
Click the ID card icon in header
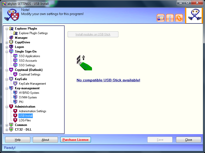tap(161, 18)
